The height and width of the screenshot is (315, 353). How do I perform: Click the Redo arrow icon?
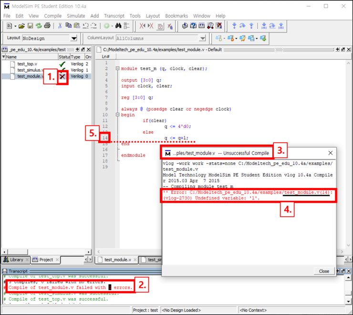point(93,26)
